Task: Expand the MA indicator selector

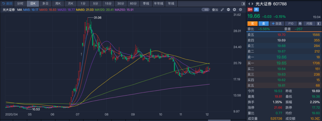Action: pos(20,10)
